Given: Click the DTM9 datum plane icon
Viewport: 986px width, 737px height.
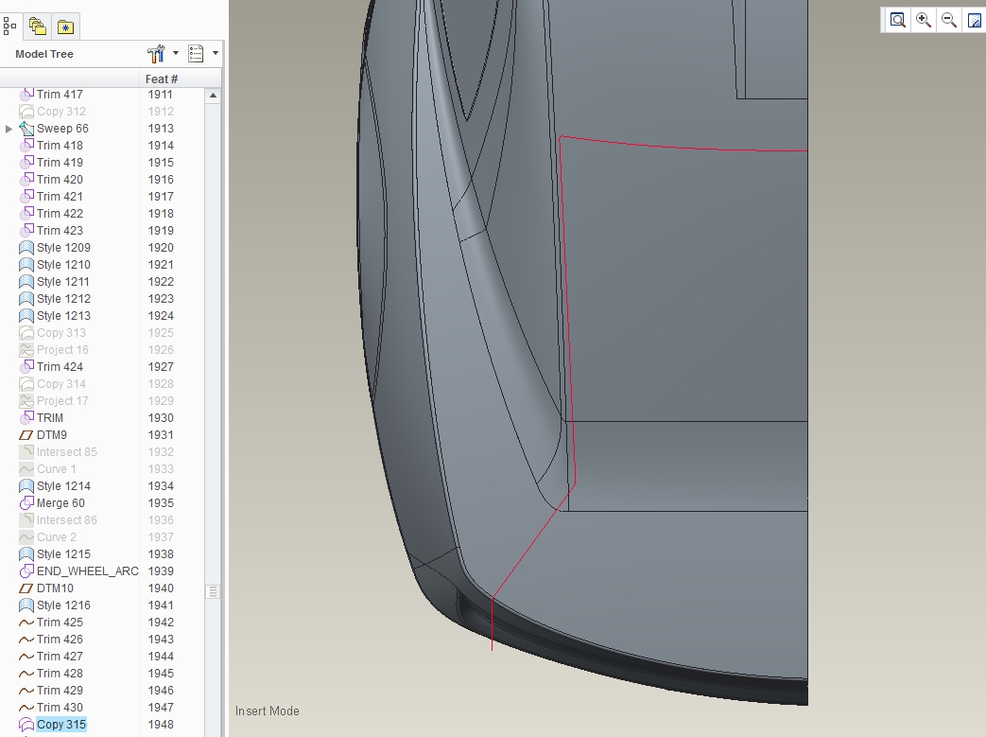Looking at the screenshot, I should point(26,435).
